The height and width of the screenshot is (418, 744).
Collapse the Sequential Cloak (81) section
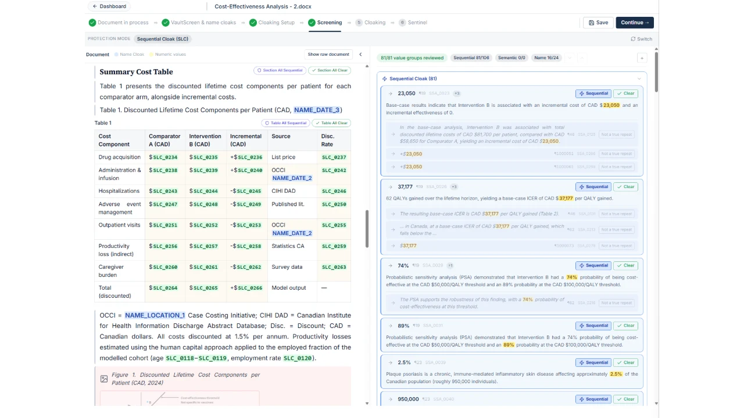(639, 79)
